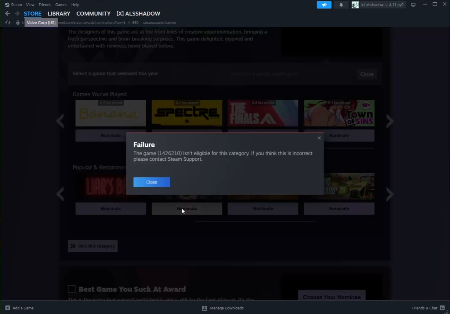Close the Failure dialog with the X icon
The height and width of the screenshot is (314, 450).
click(319, 138)
